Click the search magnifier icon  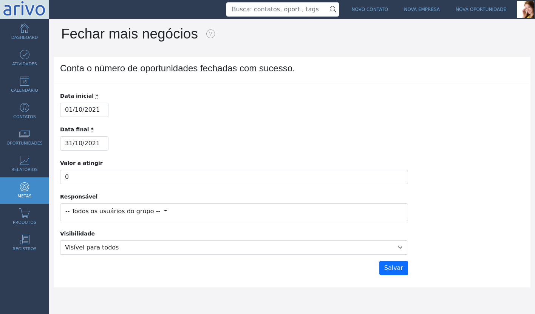(333, 9)
